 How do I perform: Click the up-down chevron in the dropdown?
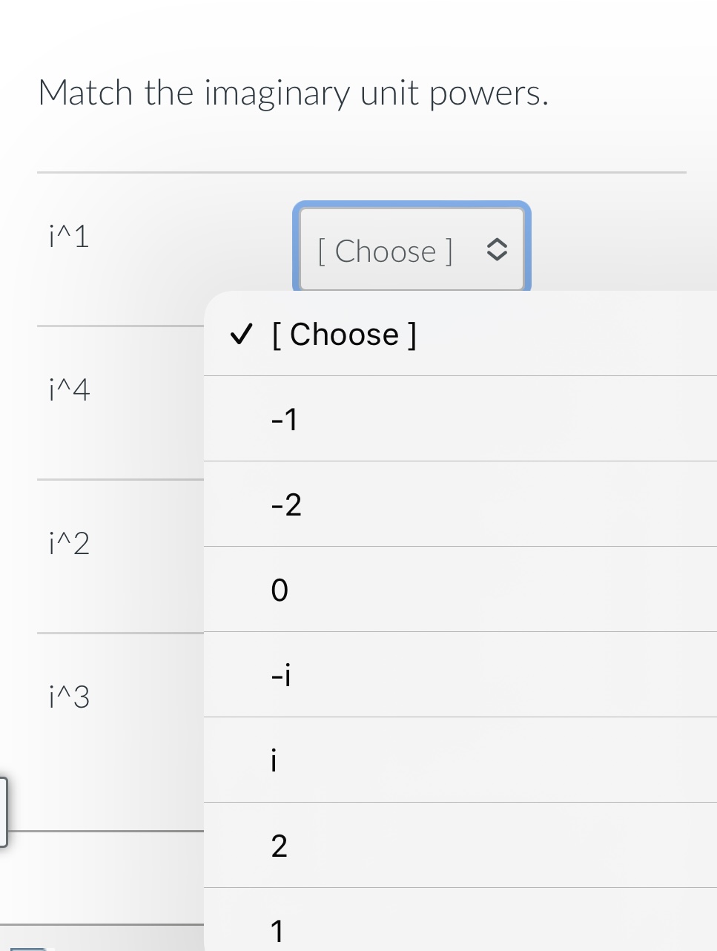click(496, 250)
